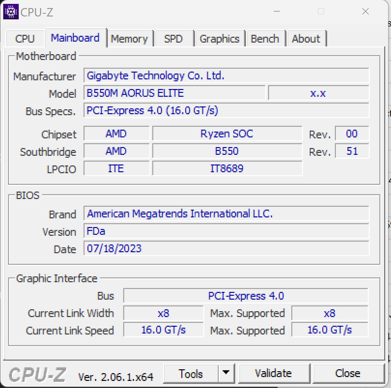This screenshot has height=388, width=391.
Task: Click the CPU-Z app icon in title bar
Action: [x=11, y=12]
